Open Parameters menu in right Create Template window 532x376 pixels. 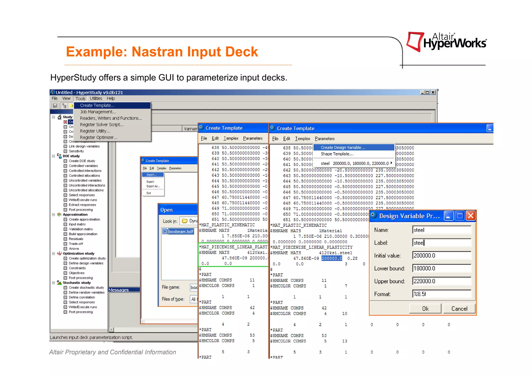pos(325,138)
